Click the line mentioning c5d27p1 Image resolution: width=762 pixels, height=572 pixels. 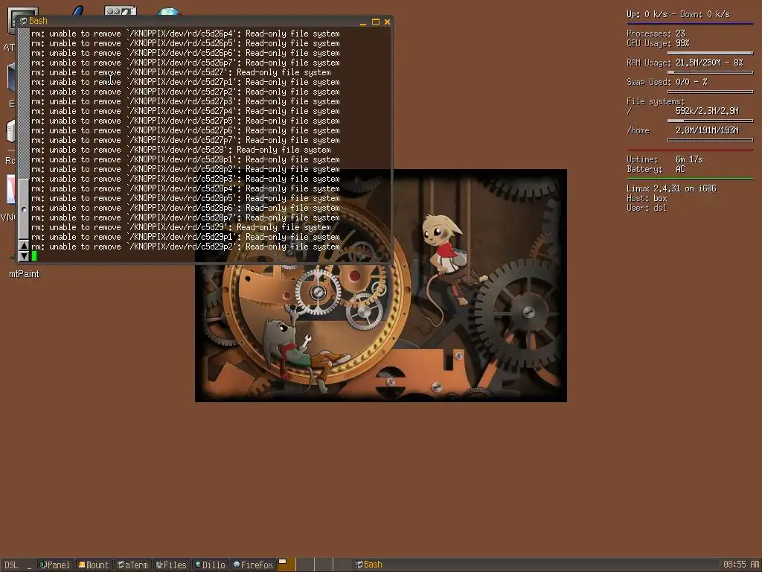185,82
